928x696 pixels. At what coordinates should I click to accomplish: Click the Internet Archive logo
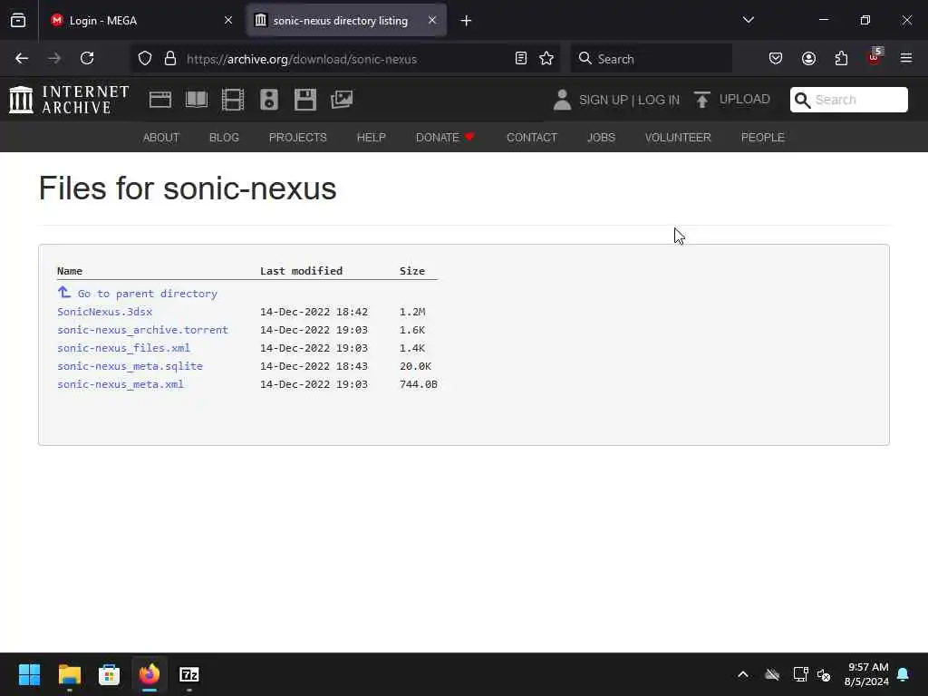pyautogui.click(x=69, y=100)
